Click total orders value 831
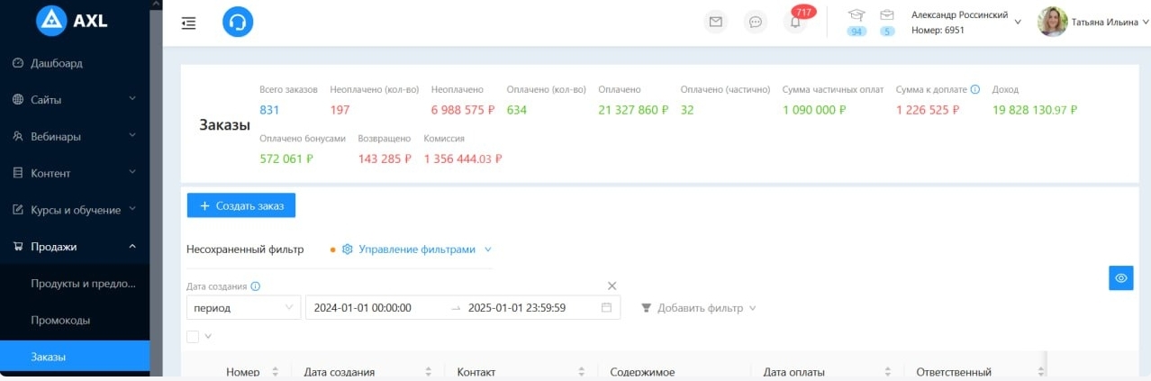The width and height of the screenshot is (1151, 381). [269, 110]
